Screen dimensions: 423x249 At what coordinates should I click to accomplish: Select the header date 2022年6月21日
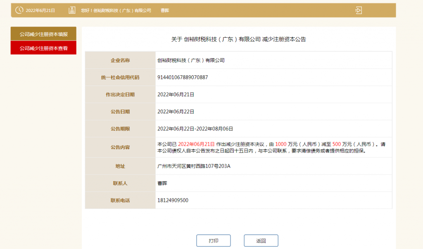[40, 10]
